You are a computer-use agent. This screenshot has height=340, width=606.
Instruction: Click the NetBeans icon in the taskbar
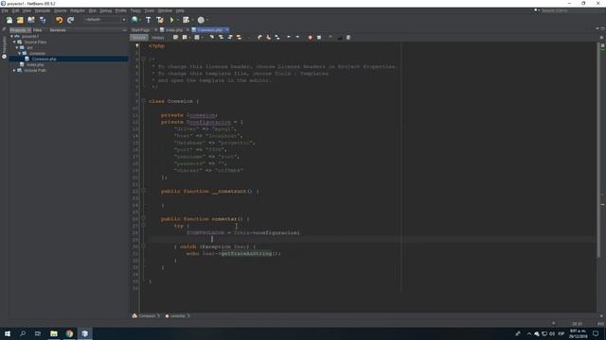click(84, 333)
